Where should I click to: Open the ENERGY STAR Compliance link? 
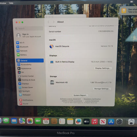coord(72,101)
